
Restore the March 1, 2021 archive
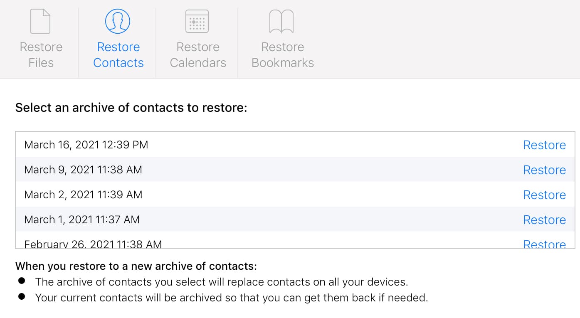[544, 220]
